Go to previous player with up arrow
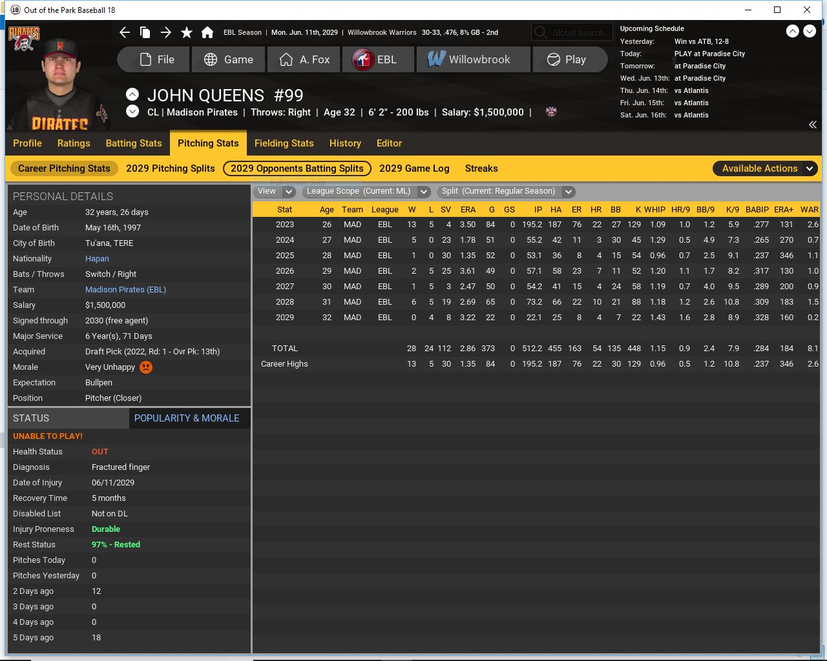The image size is (827, 661). click(132, 94)
